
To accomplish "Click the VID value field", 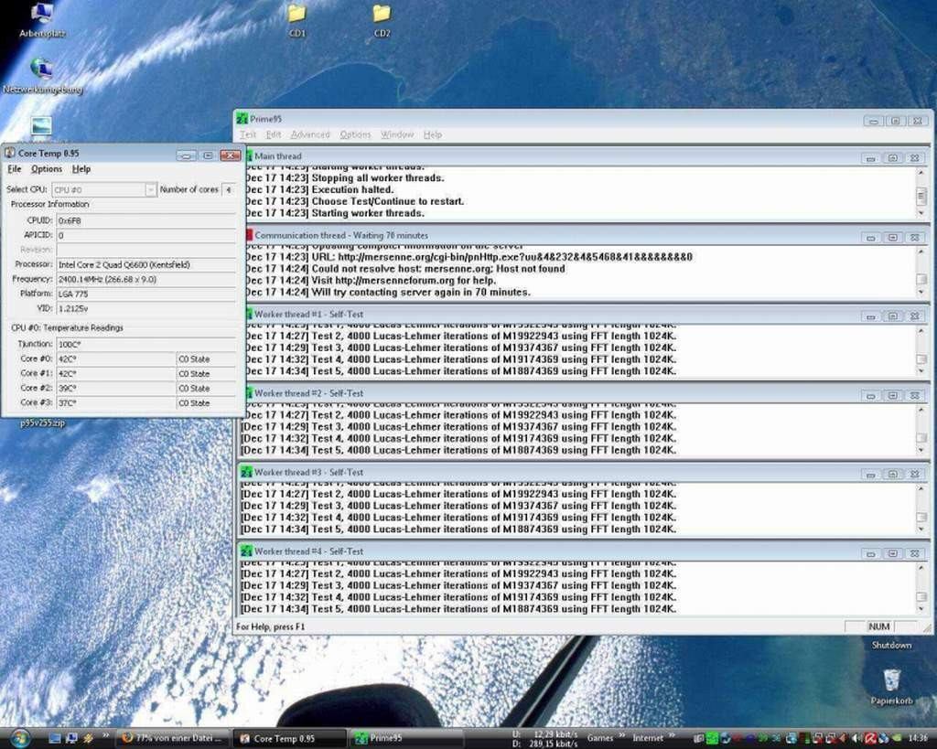I will 145,309.
